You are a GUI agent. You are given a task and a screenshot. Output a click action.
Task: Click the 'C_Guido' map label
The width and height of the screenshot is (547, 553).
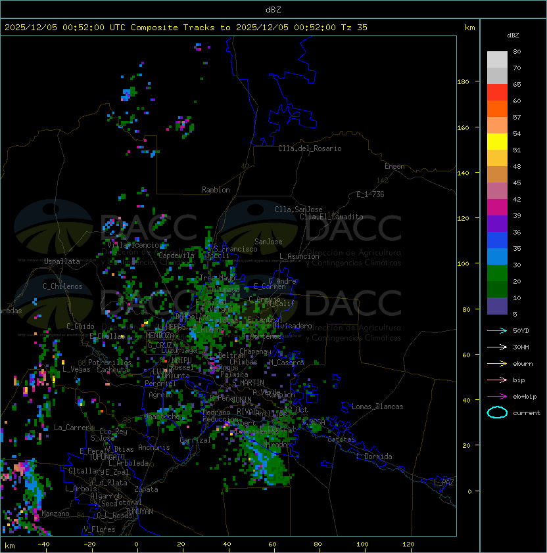[80, 326]
